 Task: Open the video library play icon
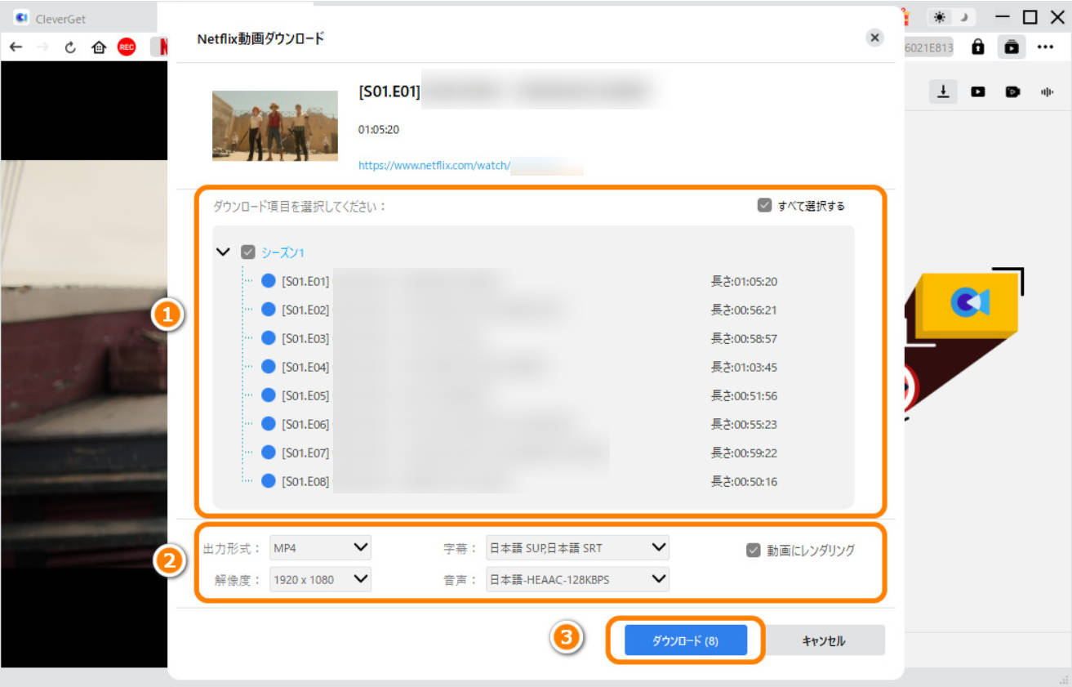pos(977,92)
